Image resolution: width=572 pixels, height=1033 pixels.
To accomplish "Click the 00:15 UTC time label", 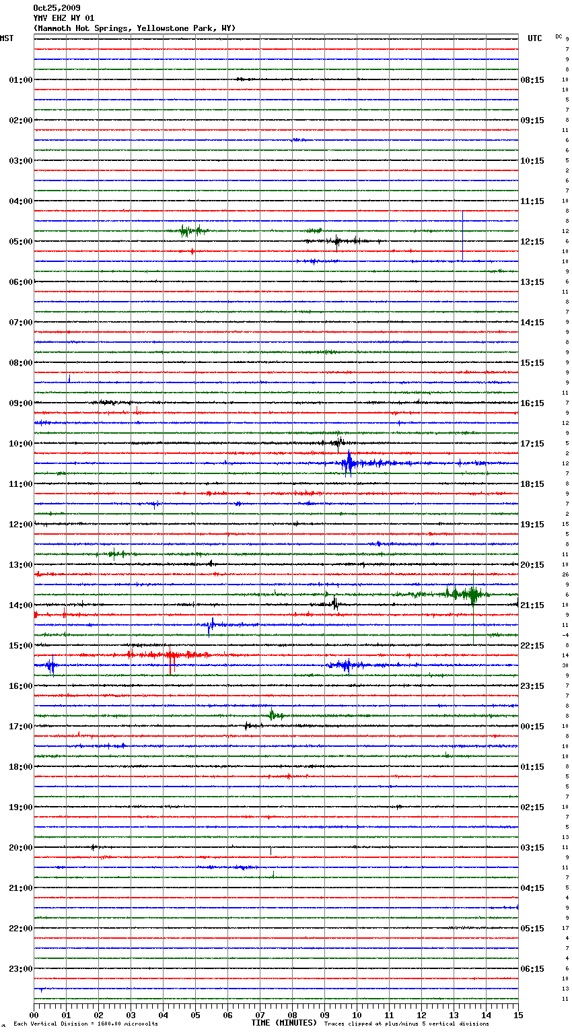I will click(532, 727).
